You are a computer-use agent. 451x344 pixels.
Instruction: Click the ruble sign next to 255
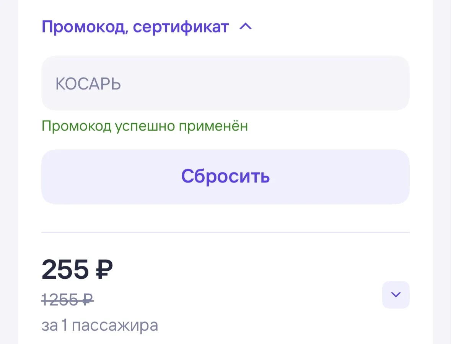point(104,269)
